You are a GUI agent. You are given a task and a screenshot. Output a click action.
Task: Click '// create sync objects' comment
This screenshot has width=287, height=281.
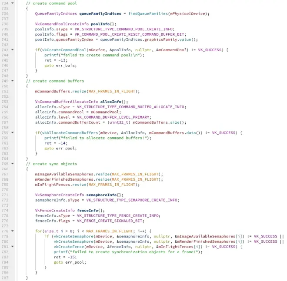pos(51,164)
